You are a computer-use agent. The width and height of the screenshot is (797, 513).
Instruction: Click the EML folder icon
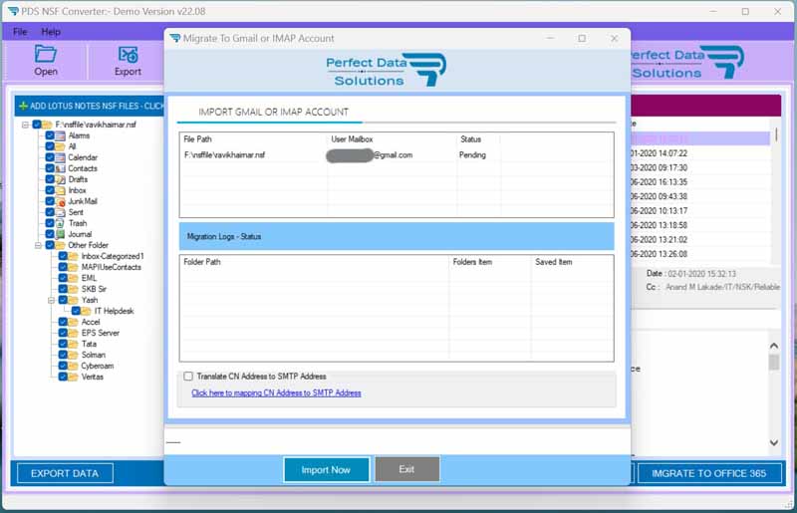tap(74, 278)
